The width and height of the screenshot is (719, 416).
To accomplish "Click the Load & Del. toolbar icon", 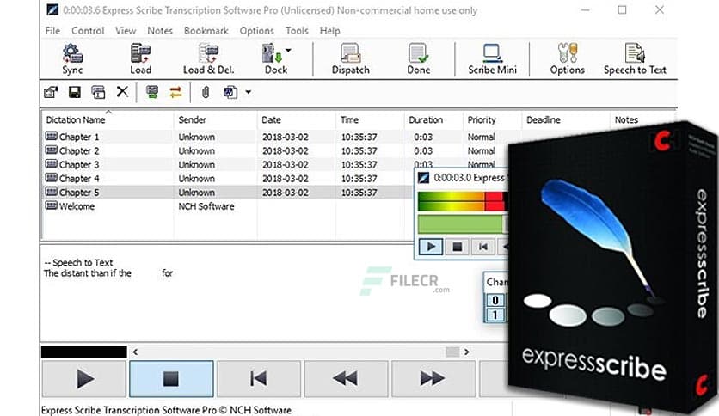I will (208, 59).
